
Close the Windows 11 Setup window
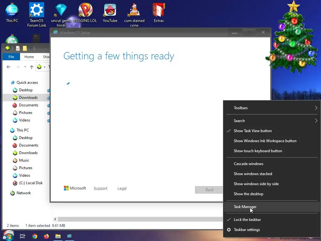263,32
